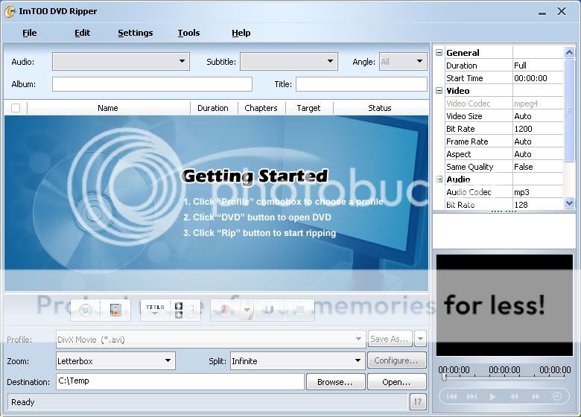Toggle the select-all checkbox in list header
Screen dimensions: 581x417
click(x=16, y=108)
